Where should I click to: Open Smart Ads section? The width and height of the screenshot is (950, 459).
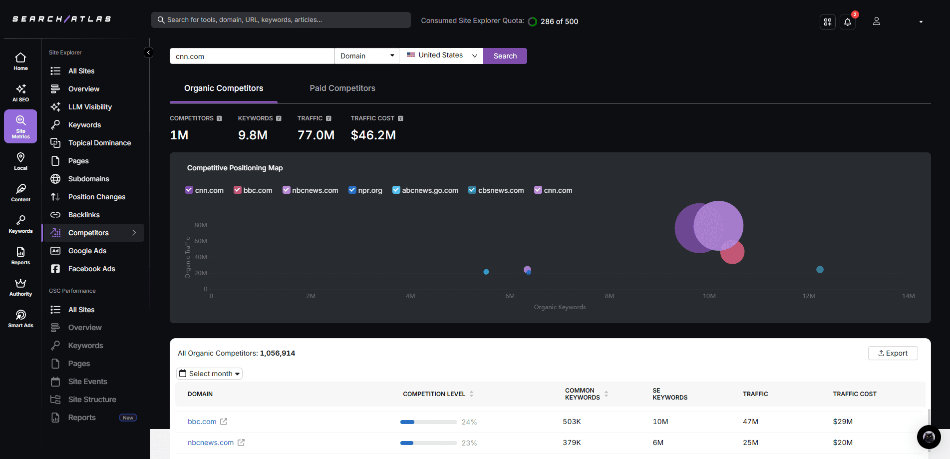pyautogui.click(x=20, y=319)
